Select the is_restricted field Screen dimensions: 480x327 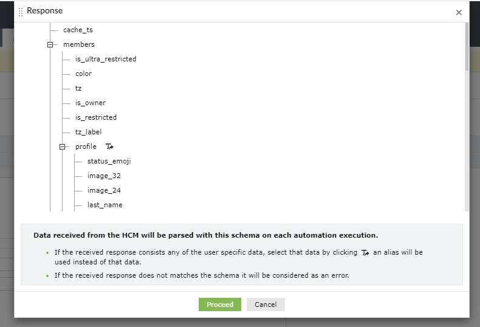pyautogui.click(x=96, y=117)
